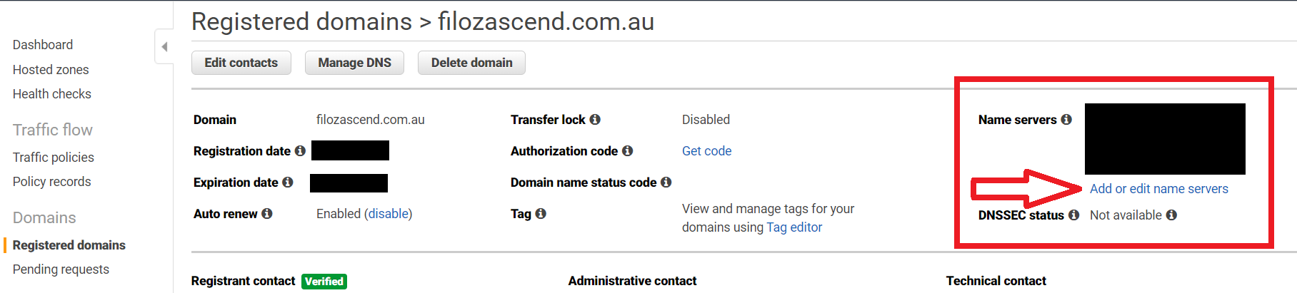Open Pending requests in the sidebar

(61, 269)
